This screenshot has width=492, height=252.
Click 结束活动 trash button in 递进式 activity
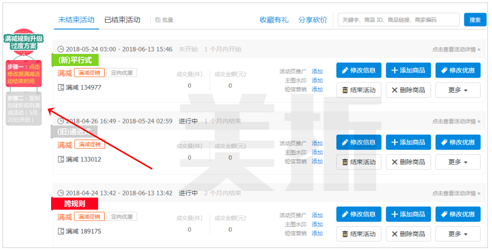point(359,162)
